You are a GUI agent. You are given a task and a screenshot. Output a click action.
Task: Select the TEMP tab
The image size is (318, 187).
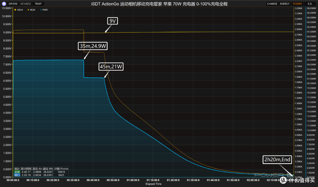pos(38,4)
